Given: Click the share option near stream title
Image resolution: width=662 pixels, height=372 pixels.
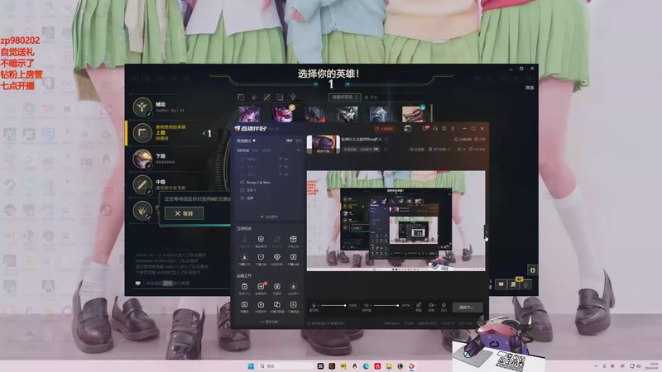Looking at the screenshot, I should pyautogui.click(x=480, y=139).
